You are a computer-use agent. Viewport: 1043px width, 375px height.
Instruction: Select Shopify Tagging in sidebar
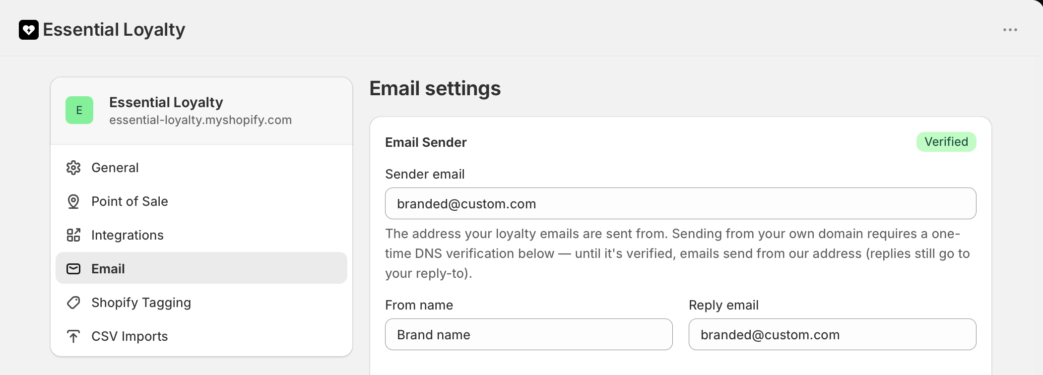click(201, 303)
